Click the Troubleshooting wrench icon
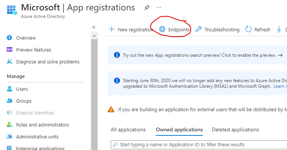This screenshot has width=287, height=150. (199, 29)
